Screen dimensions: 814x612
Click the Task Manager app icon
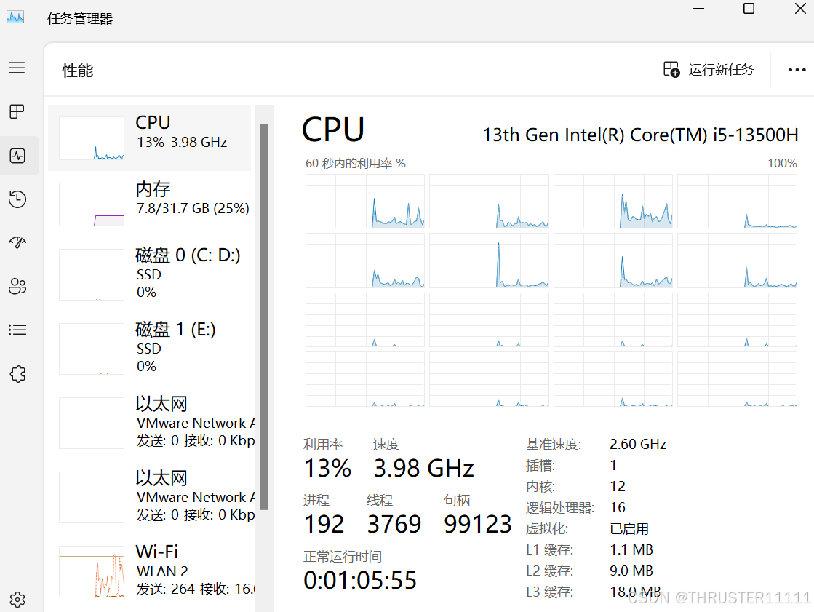(15, 17)
